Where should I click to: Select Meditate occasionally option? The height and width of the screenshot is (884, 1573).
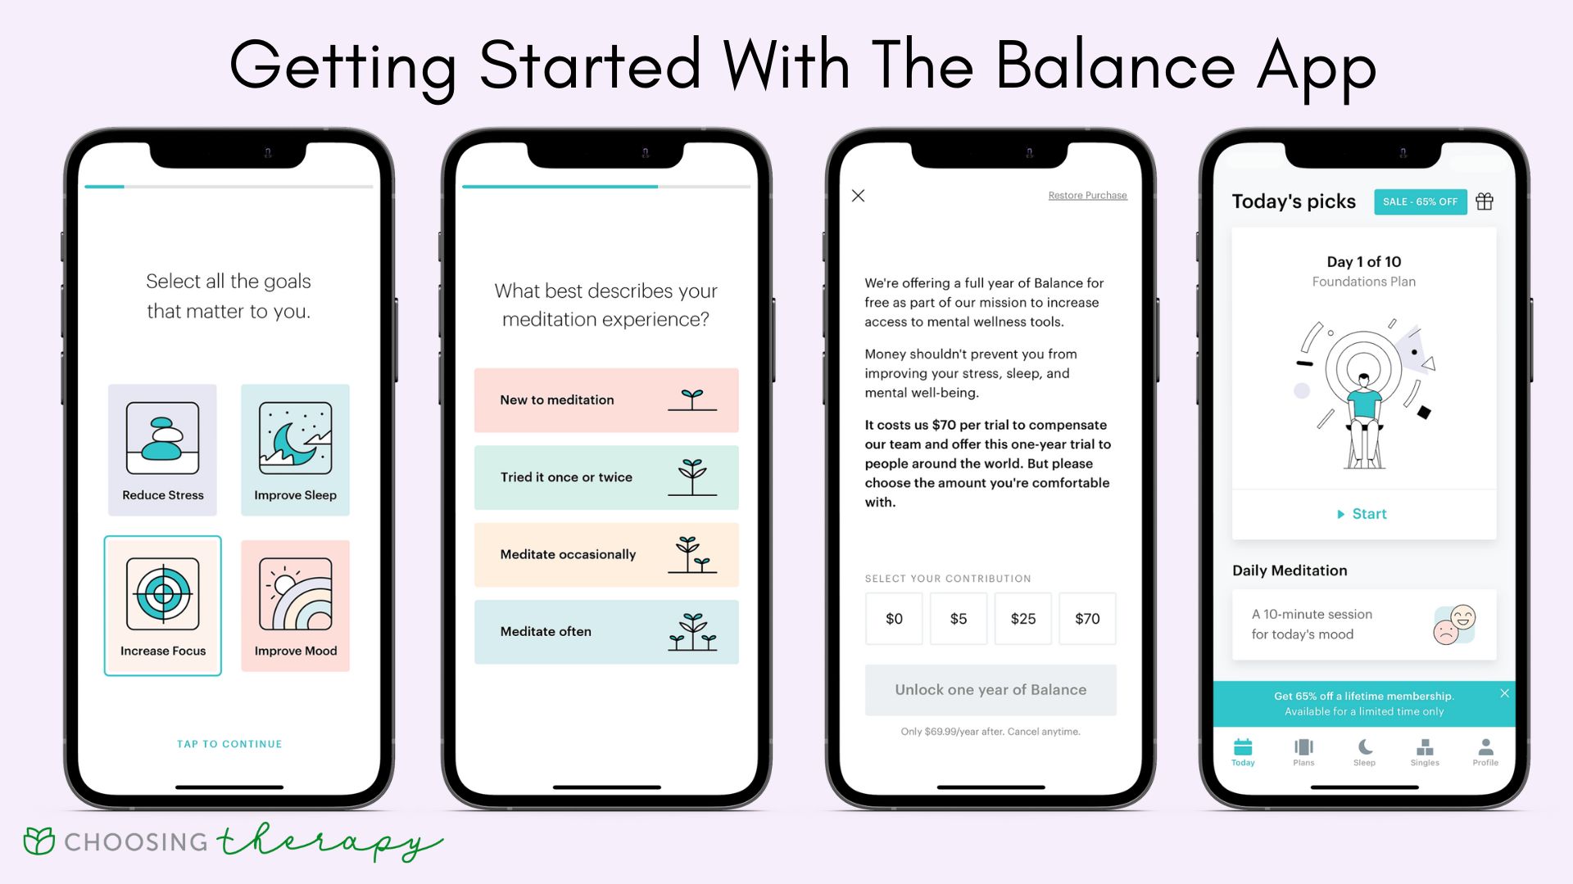pos(608,555)
